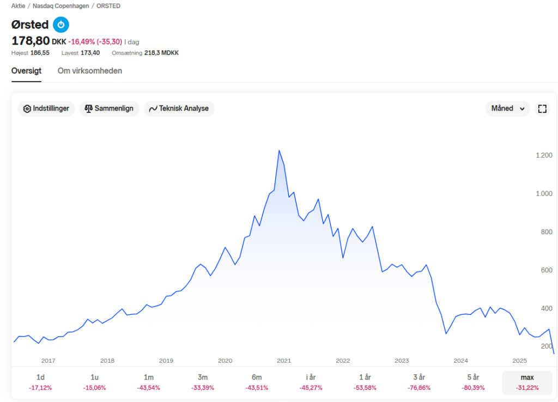Open the Måned interval dropdown

[508, 108]
